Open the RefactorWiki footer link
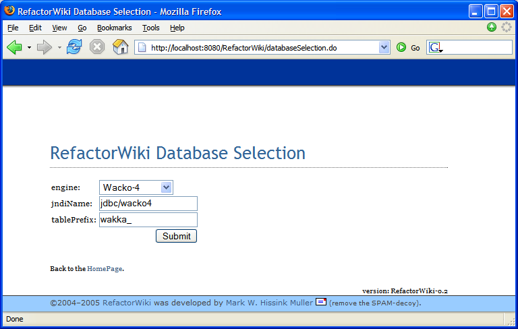 (127, 303)
